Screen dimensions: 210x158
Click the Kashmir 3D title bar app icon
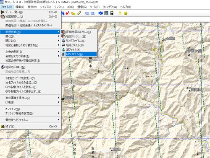2,2
